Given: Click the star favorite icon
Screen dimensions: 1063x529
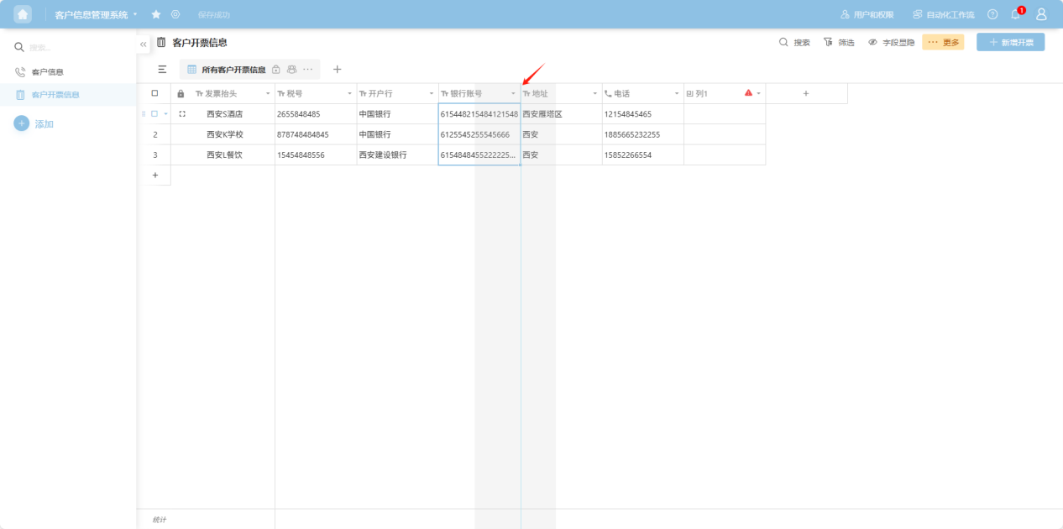Looking at the screenshot, I should pos(156,14).
